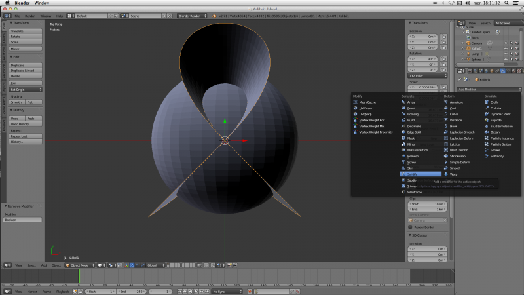Toggle lock for Location X
524x295 pixels.
tap(443, 37)
